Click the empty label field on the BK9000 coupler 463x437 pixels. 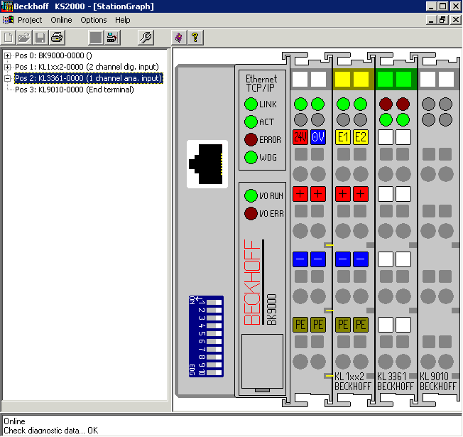[x=262, y=361]
